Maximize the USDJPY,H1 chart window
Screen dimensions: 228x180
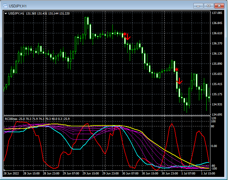coord(209,6)
